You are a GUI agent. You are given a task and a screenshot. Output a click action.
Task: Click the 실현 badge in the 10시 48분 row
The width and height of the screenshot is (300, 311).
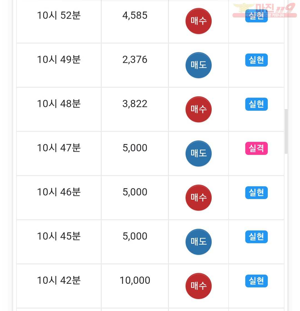(256, 104)
